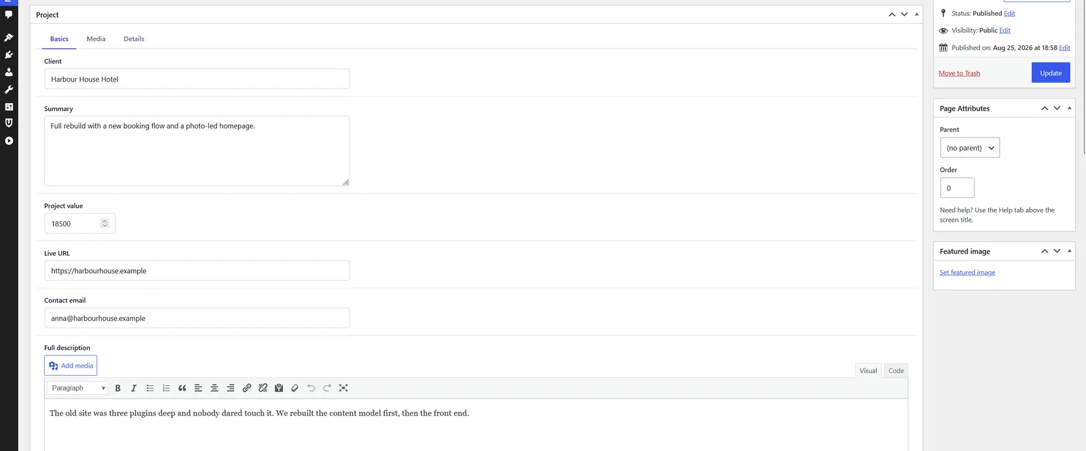The height and width of the screenshot is (451, 1086).
Task: Insert or edit link
Action: pos(246,388)
